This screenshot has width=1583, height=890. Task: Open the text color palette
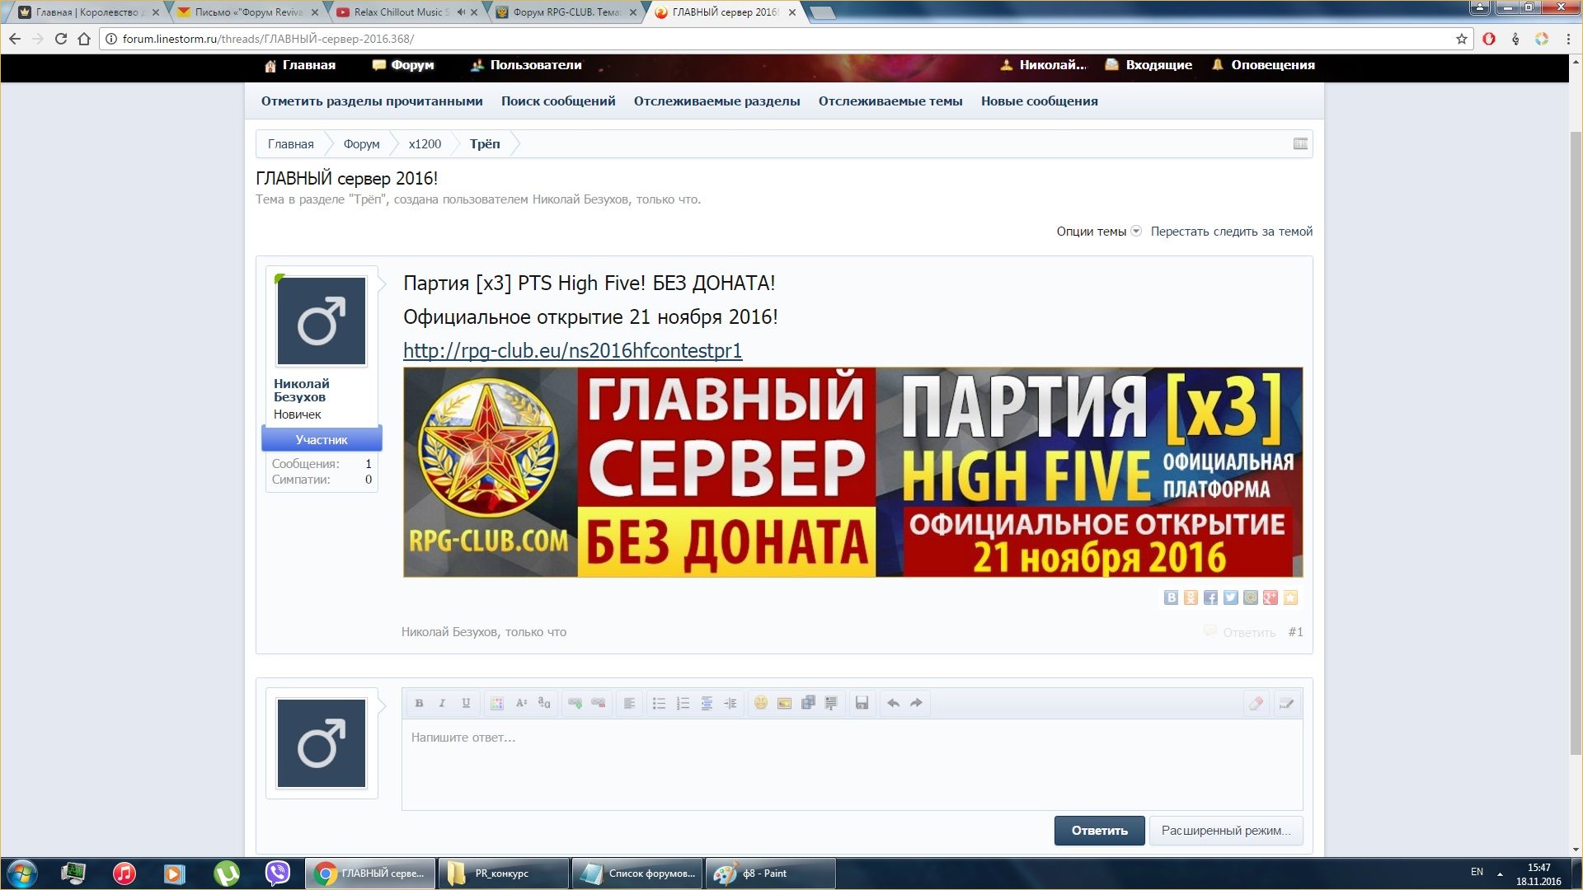pos(496,703)
